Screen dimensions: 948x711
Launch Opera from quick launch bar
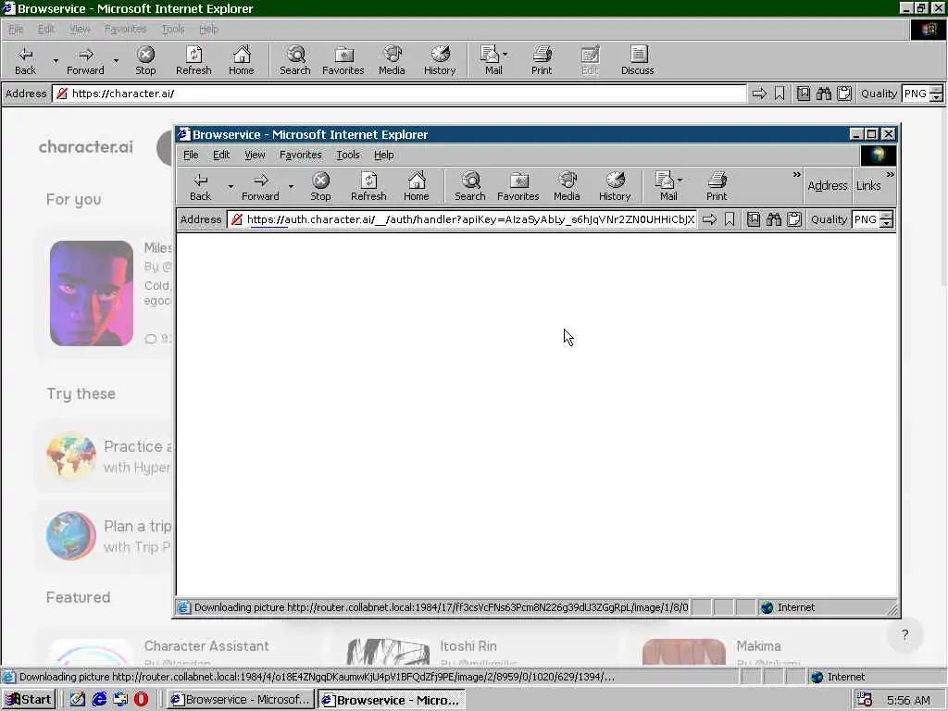pyautogui.click(x=141, y=700)
